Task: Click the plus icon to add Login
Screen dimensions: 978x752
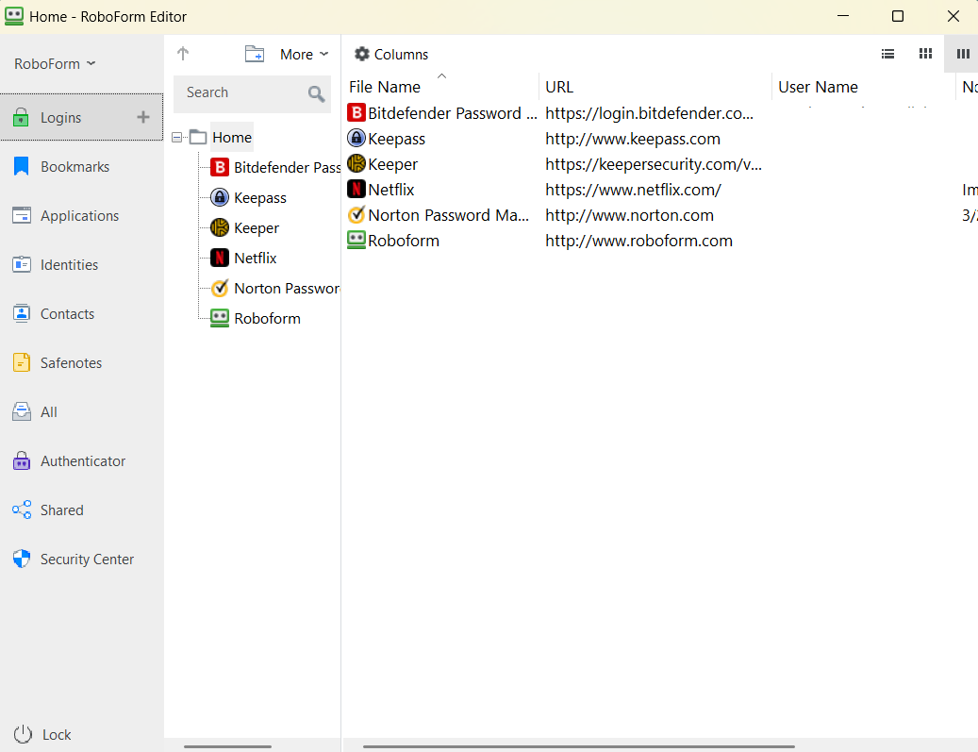Action: pos(142,117)
